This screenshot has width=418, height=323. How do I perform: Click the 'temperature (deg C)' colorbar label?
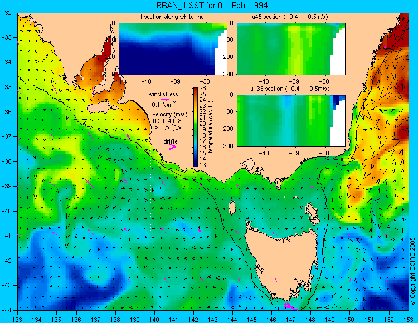pyautogui.click(x=211, y=127)
